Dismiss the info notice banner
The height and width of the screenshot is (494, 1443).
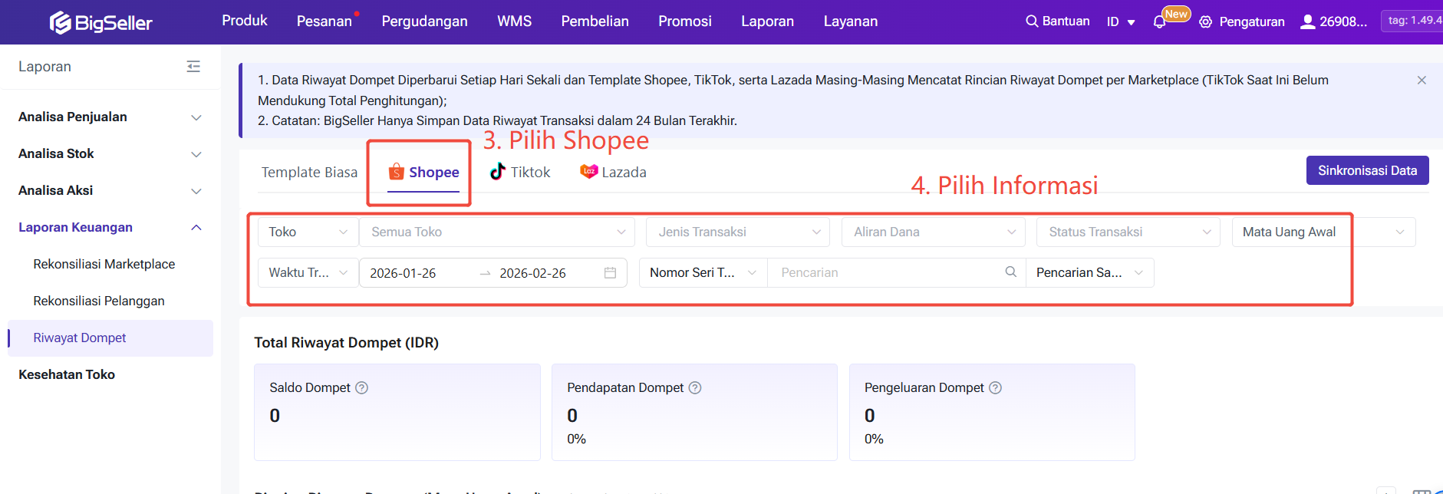1421,81
